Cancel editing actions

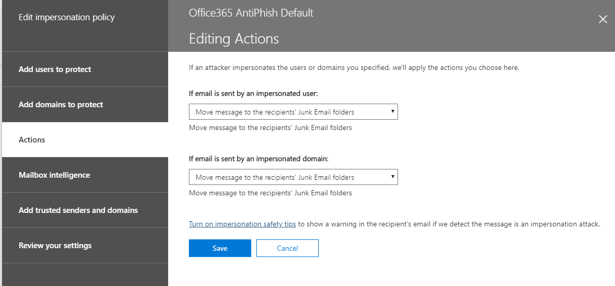288,248
